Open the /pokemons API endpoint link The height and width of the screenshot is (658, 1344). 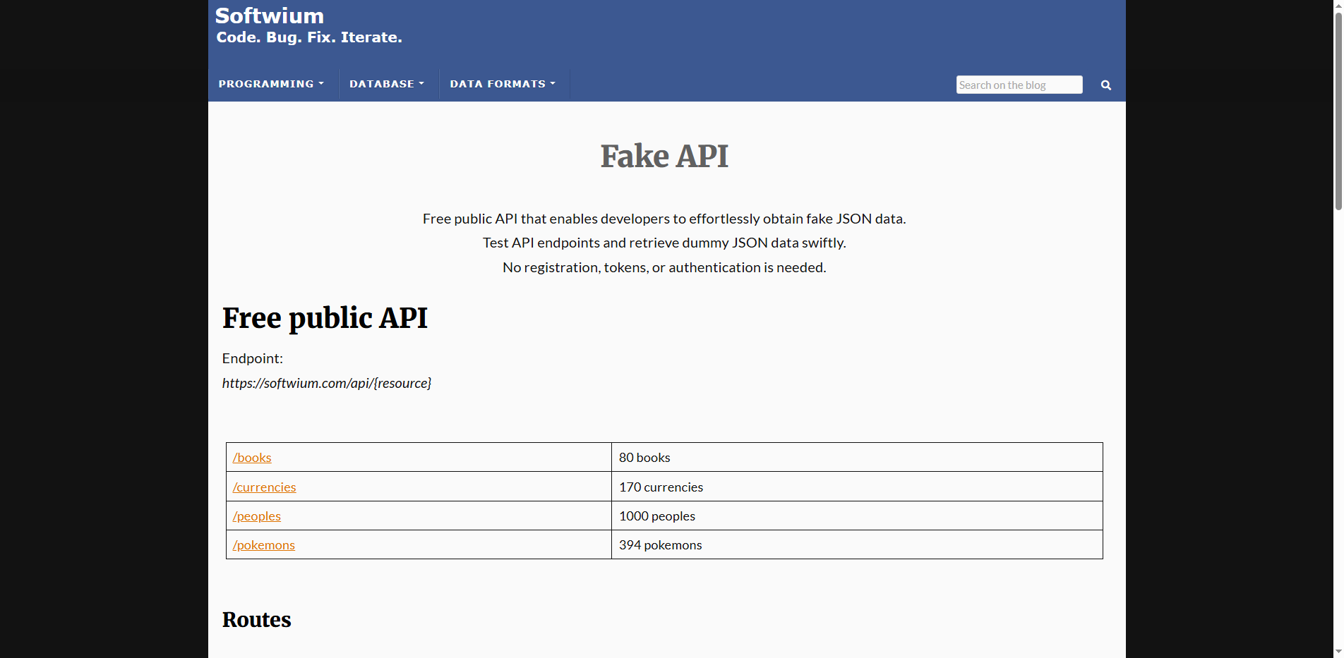coord(263,544)
